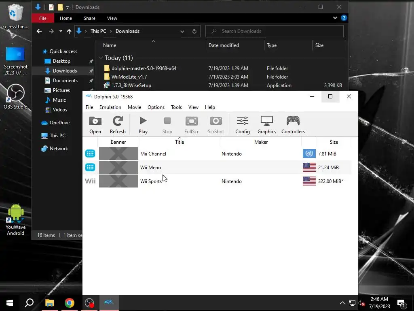Click the File tab in File Explorer

[43, 18]
